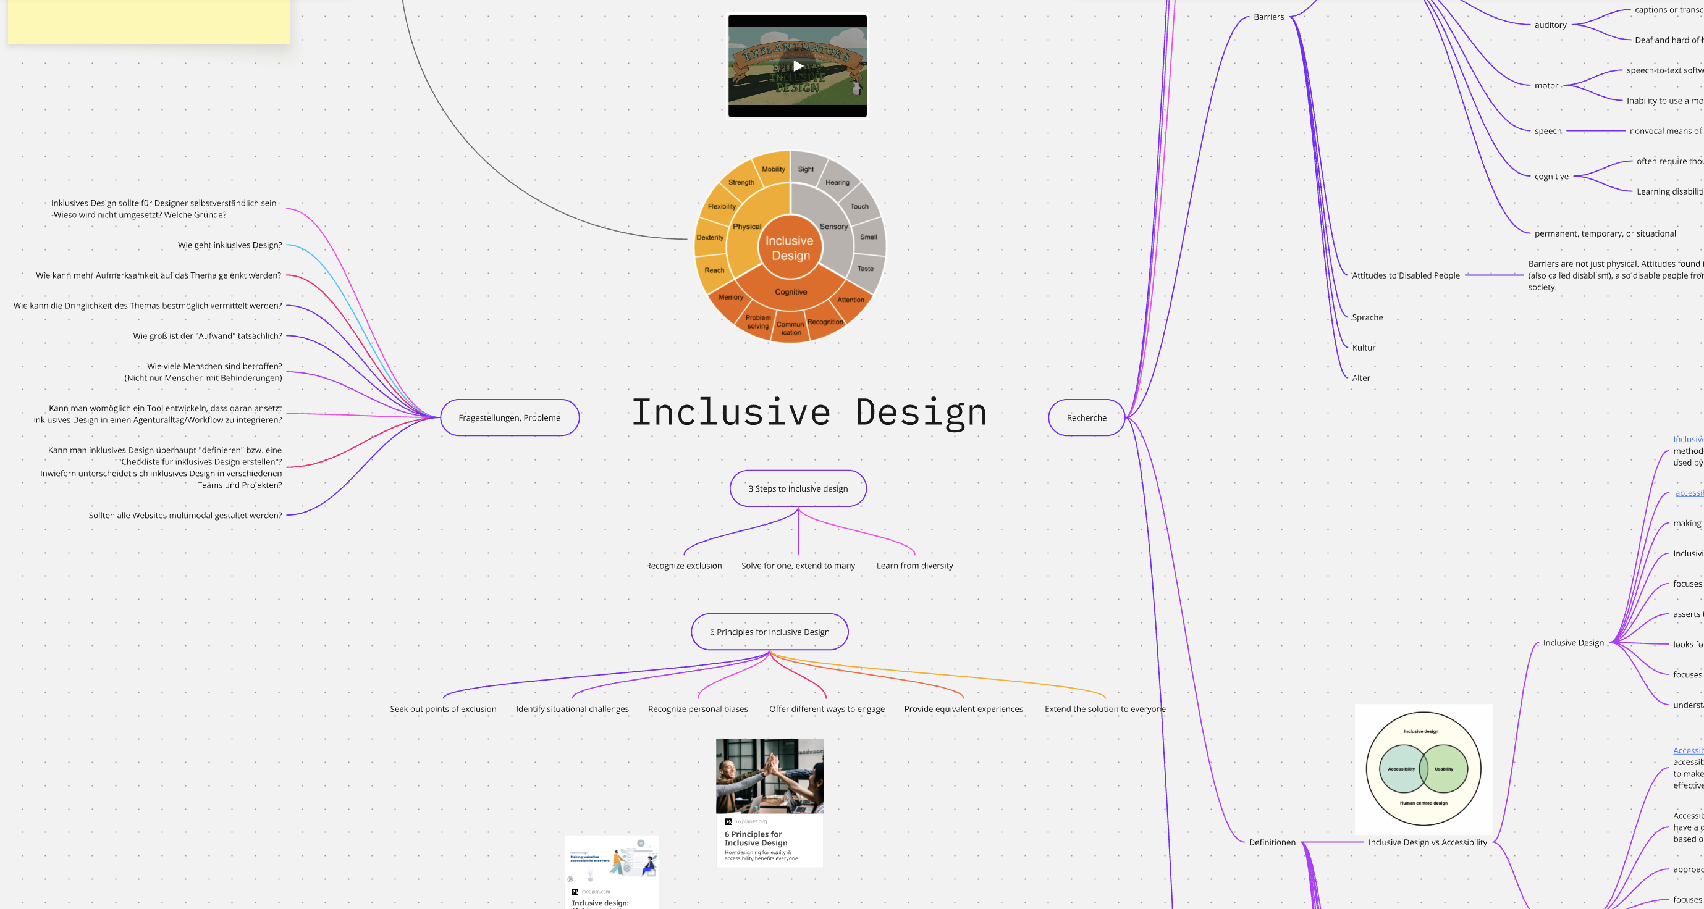Play the Explanimators Inclusive Design video

798,65
